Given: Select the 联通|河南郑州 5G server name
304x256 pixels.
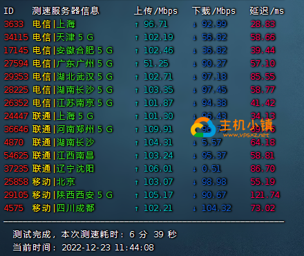Looking at the screenshot, I should click(x=73, y=129).
